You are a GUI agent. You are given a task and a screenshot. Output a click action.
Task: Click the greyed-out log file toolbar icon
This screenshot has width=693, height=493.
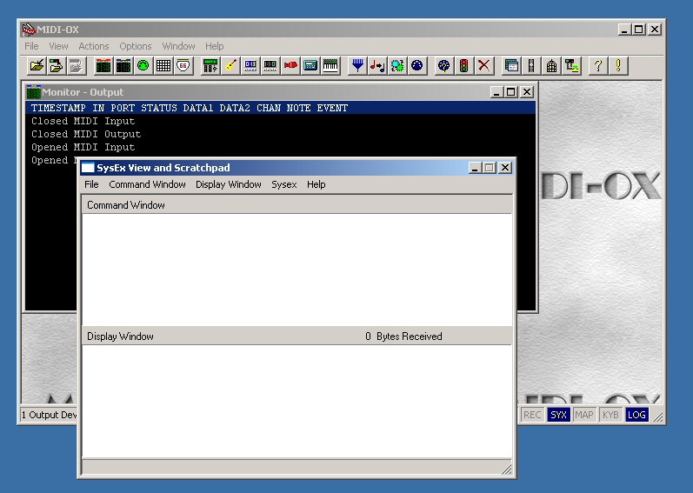point(77,66)
